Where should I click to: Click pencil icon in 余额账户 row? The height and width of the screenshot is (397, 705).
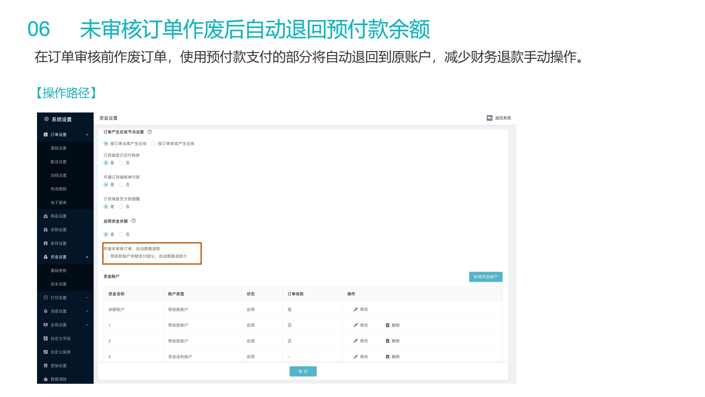pos(356,310)
